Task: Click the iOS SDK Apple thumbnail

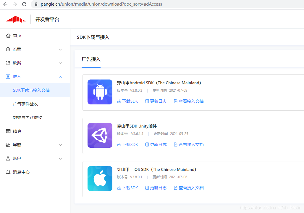Action: (x=100, y=179)
